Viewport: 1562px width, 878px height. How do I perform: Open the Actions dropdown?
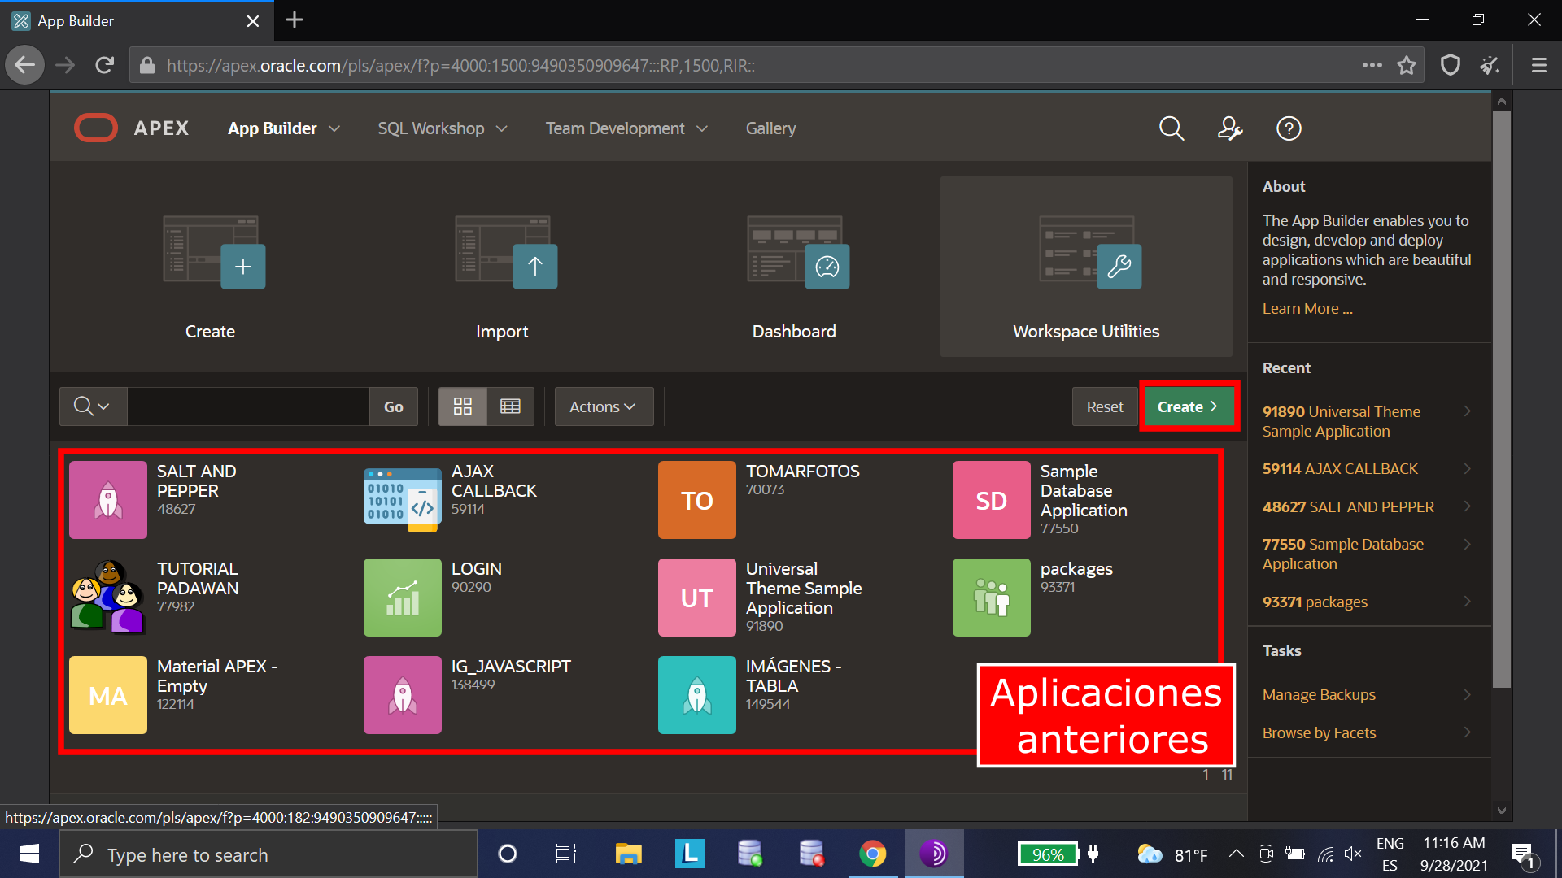point(603,406)
